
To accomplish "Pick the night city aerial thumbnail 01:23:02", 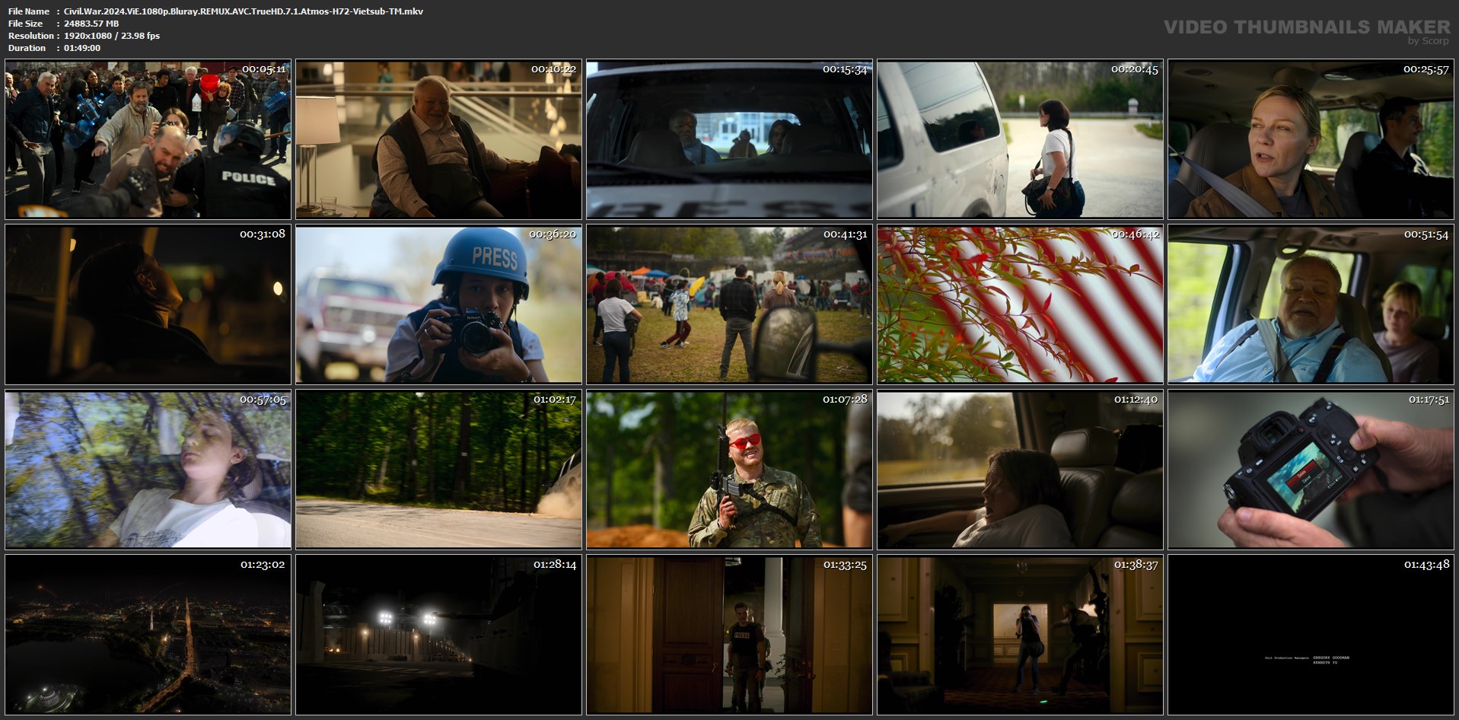I will tap(148, 636).
